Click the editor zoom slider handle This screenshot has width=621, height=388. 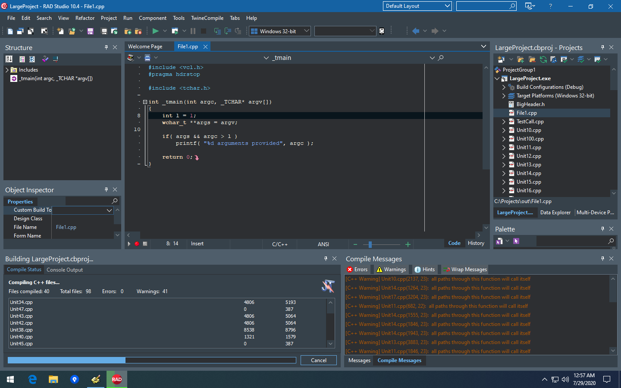tap(370, 244)
